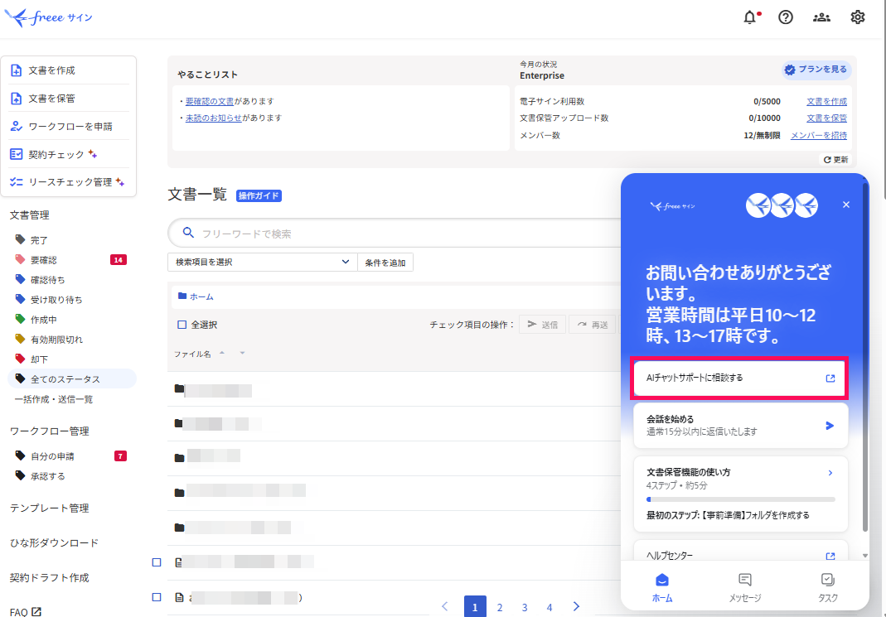
Task: Click the ホーム folder breadcrumb icon
Action: [182, 296]
